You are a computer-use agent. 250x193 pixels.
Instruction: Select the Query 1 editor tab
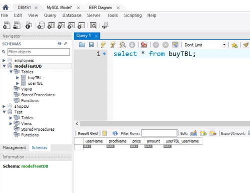(83, 36)
